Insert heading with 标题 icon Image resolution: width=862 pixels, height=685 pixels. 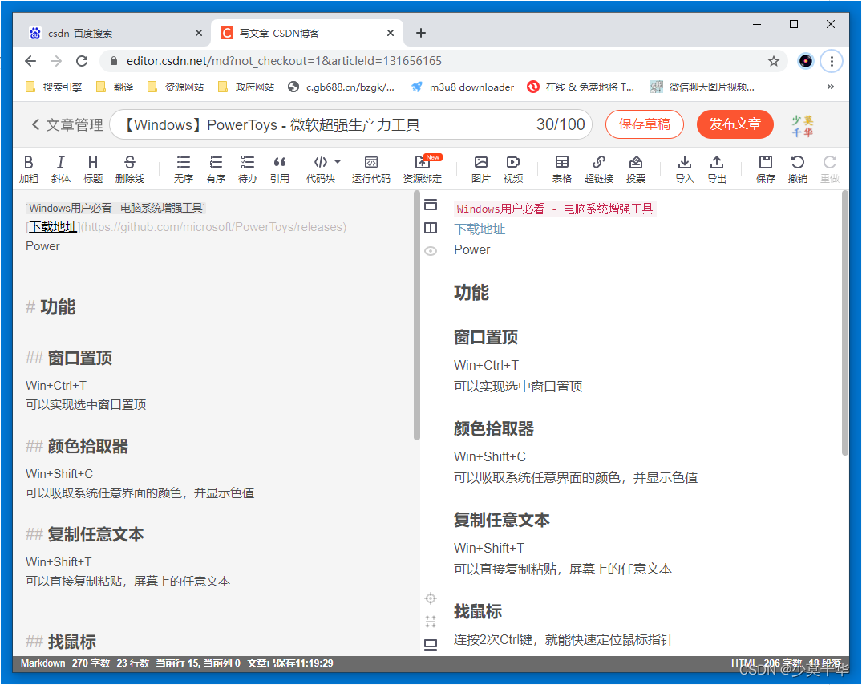coord(93,168)
